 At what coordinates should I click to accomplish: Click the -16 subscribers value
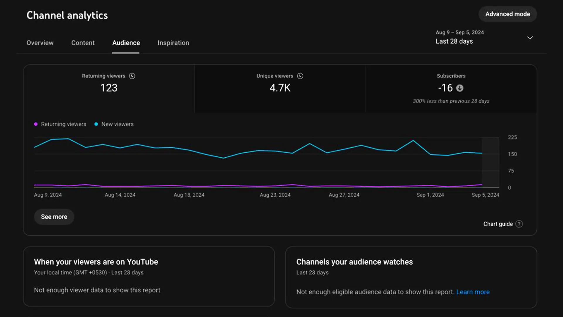(445, 88)
